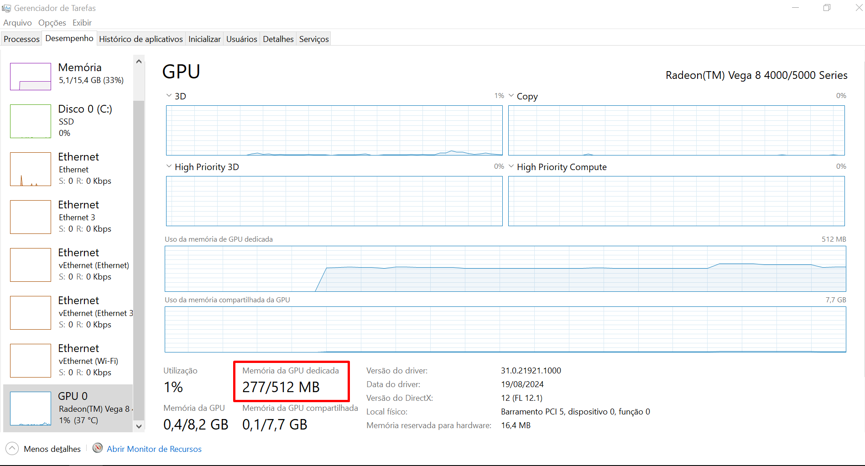
Task: Click the Resource Monitor icon near bottom
Action: point(98,448)
